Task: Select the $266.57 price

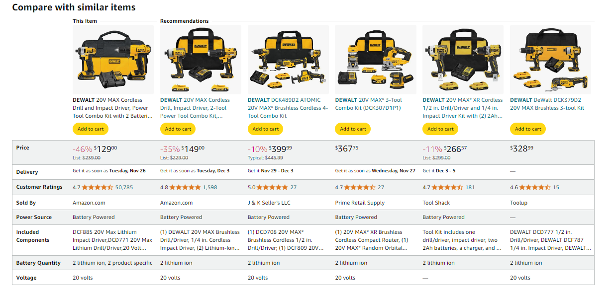Action: point(455,148)
